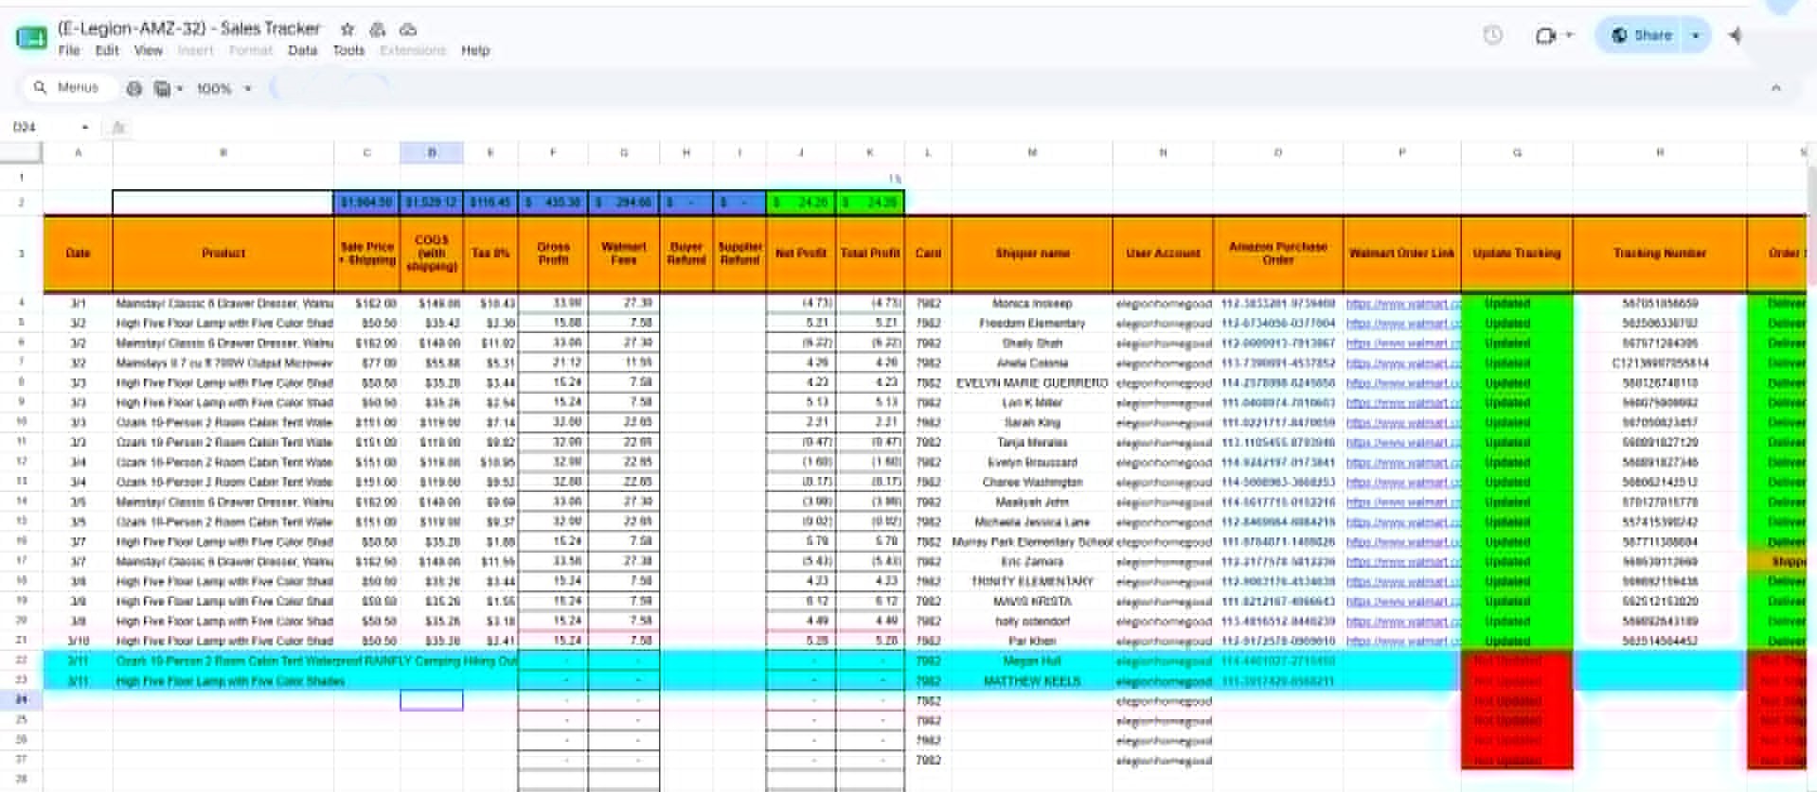The image size is (1817, 792).
Task: Select the 'Walmart Order Link' header cell
Action: pyautogui.click(x=1402, y=254)
